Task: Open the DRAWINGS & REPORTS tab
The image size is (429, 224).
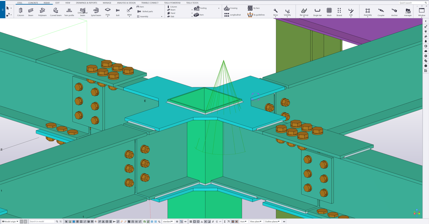Action: click(x=86, y=3)
